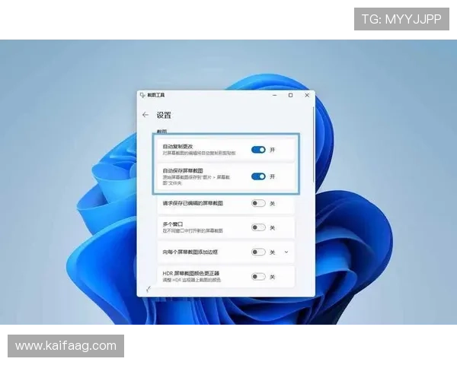The width and height of the screenshot is (457, 365).
Task: Click the 截图工具 app icon in title bar
Action: 142,95
